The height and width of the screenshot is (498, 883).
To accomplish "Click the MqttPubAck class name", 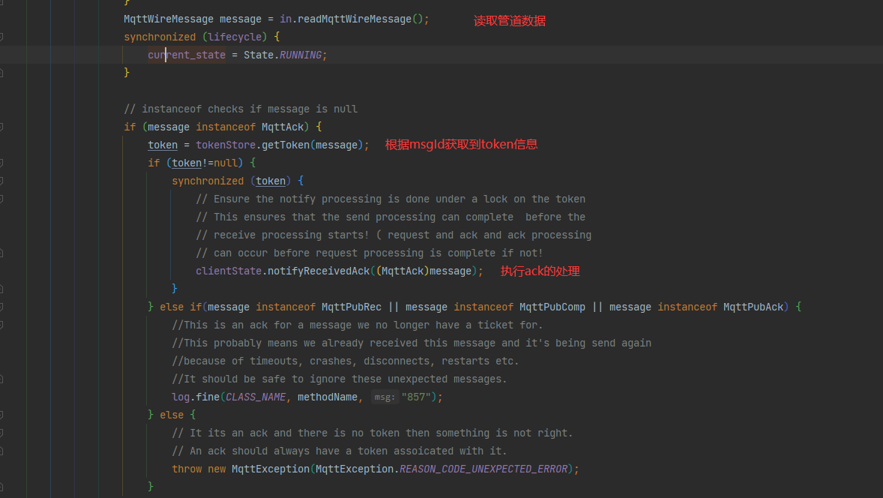I will (x=753, y=307).
